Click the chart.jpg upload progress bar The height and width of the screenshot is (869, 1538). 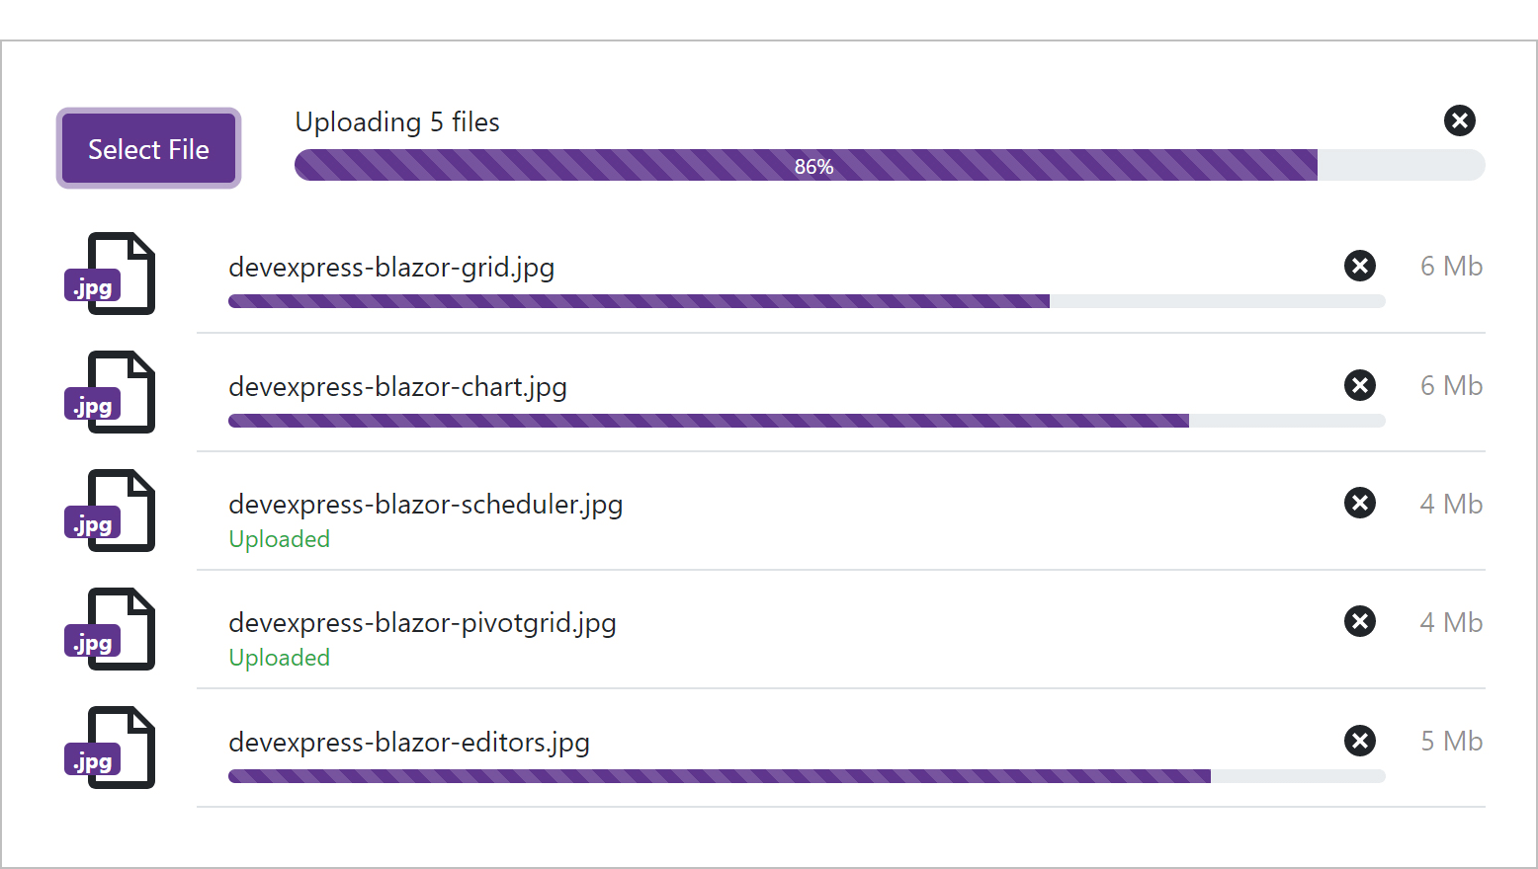click(x=806, y=421)
